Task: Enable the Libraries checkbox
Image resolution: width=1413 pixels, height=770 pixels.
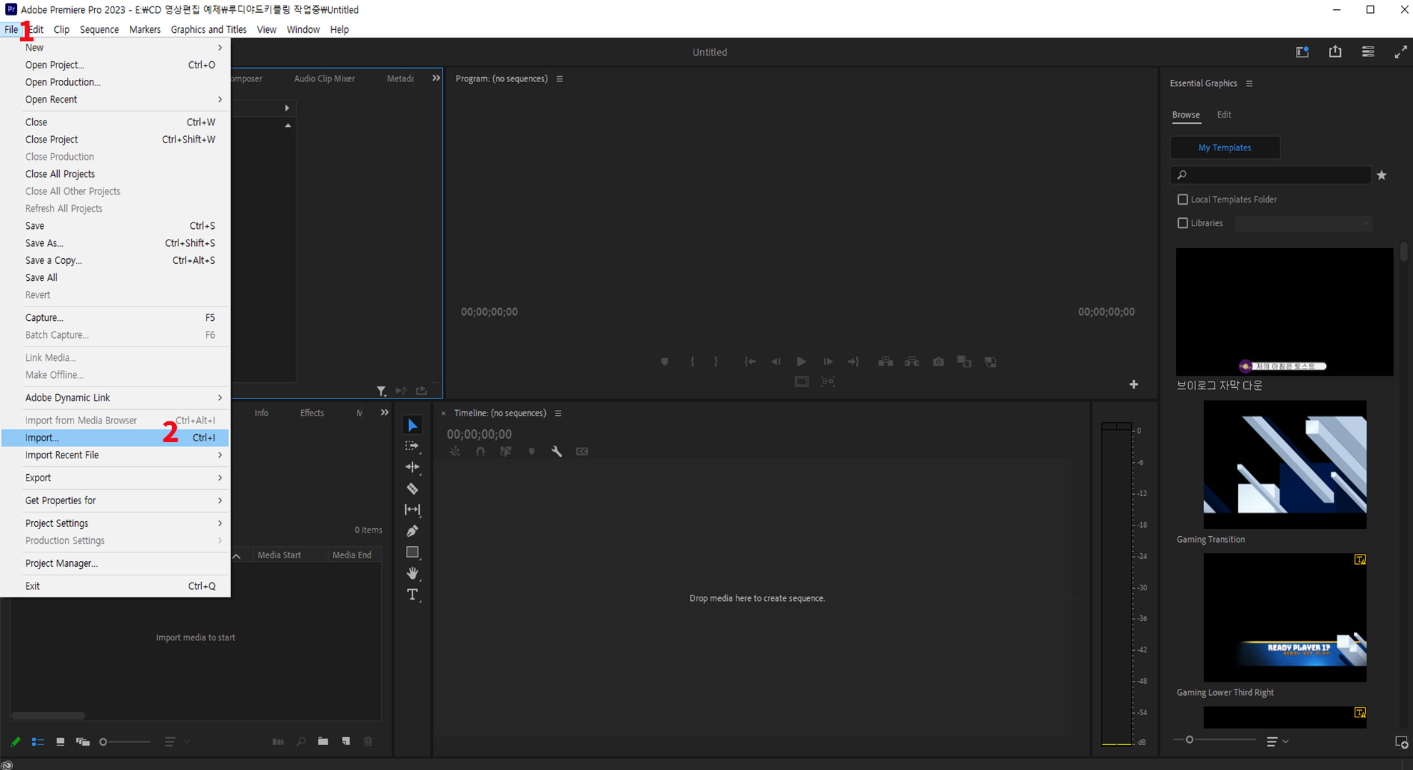Action: (x=1182, y=223)
